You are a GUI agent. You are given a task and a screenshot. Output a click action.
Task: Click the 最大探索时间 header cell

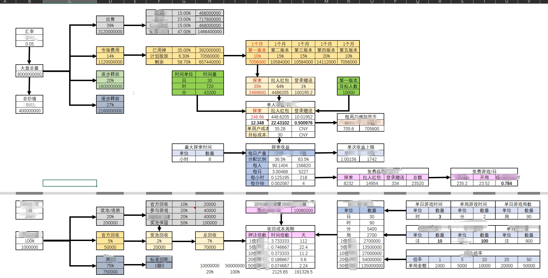(198, 147)
